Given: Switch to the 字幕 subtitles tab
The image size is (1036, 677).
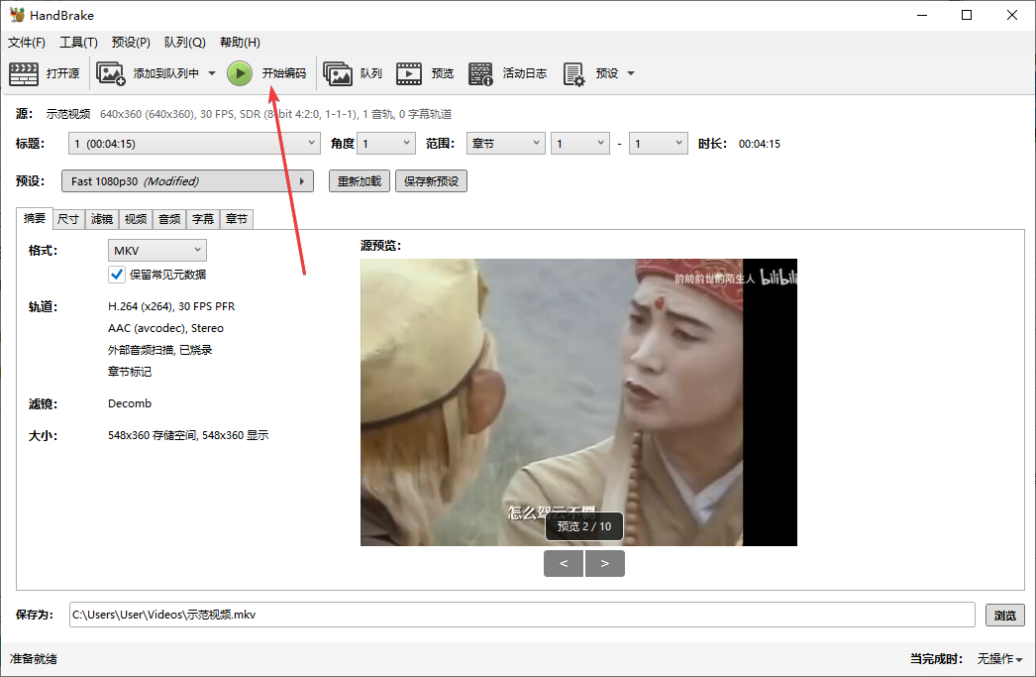Looking at the screenshot, I should click(x=202, y=219).
